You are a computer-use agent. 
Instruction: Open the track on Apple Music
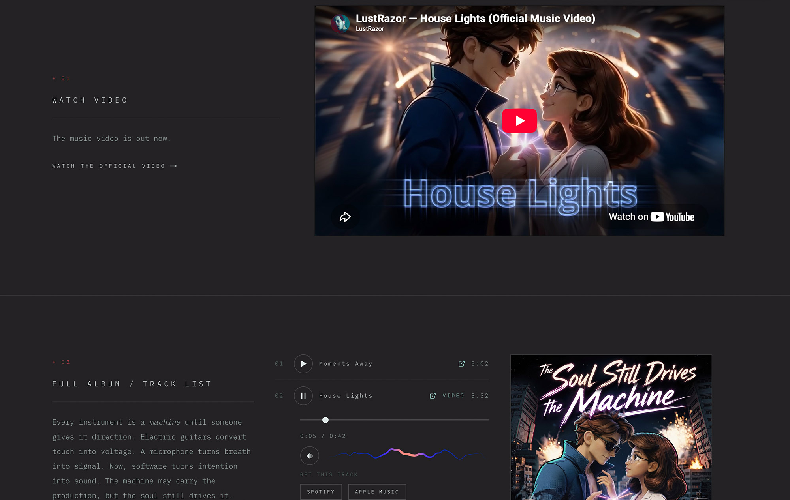coord(377,492)
